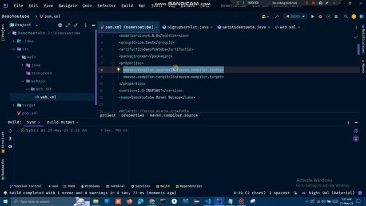Open Build panel options kebab menu
The height and width of the screenshot is (206, 366).
(348, 122)
